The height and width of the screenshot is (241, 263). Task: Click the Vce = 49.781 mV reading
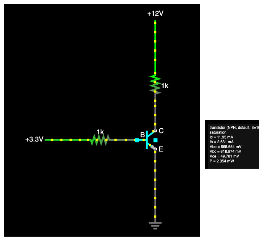[x=224, y=156]
